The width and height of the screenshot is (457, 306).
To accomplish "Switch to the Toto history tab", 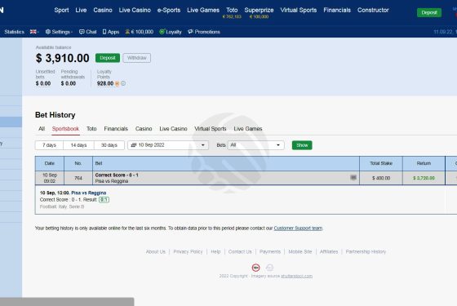I will point(91,129).
